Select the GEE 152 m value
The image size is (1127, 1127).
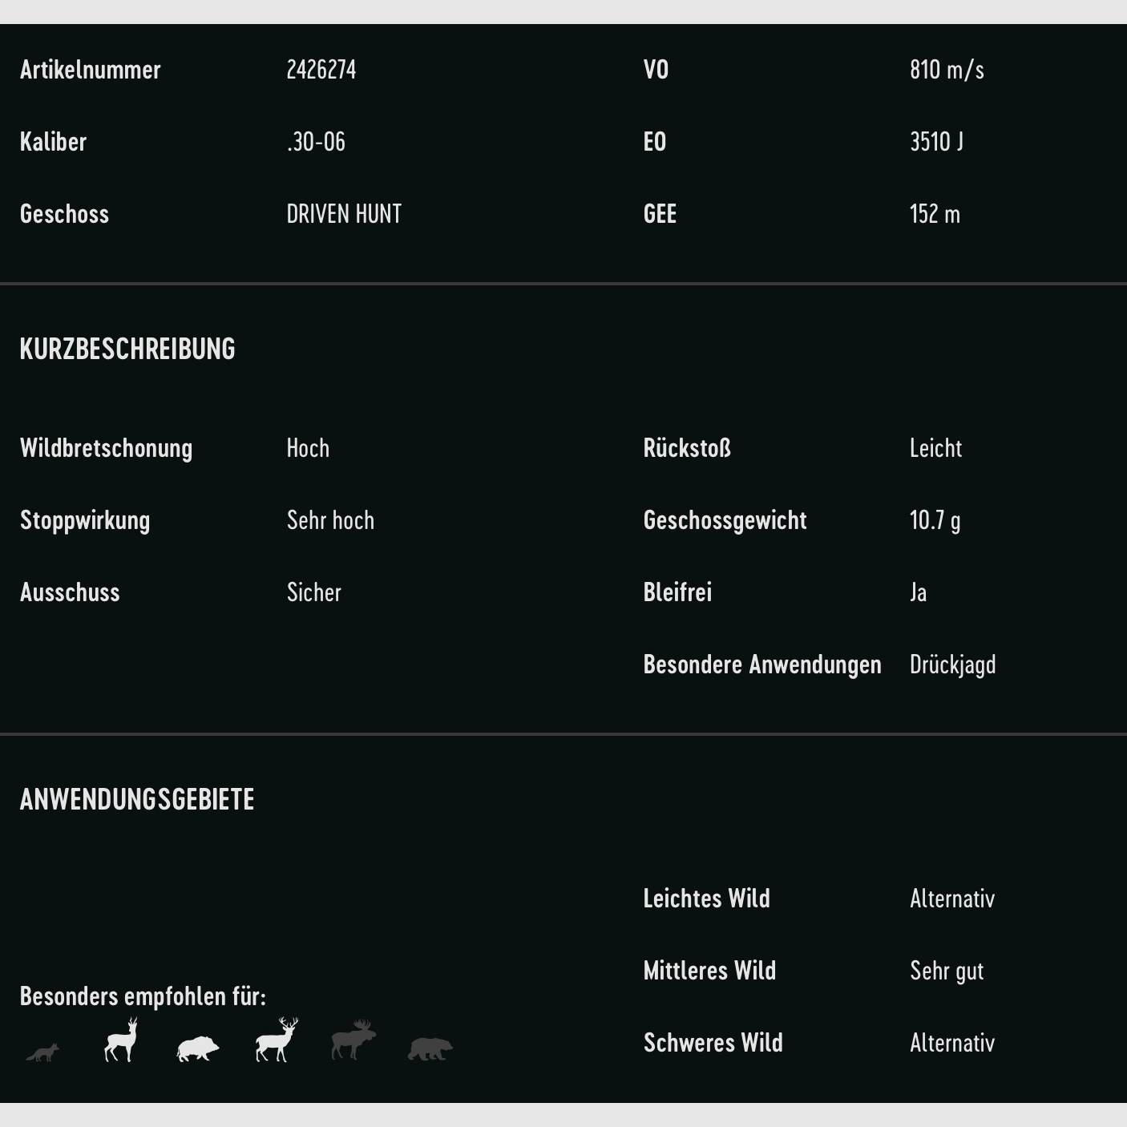point(935,214)
